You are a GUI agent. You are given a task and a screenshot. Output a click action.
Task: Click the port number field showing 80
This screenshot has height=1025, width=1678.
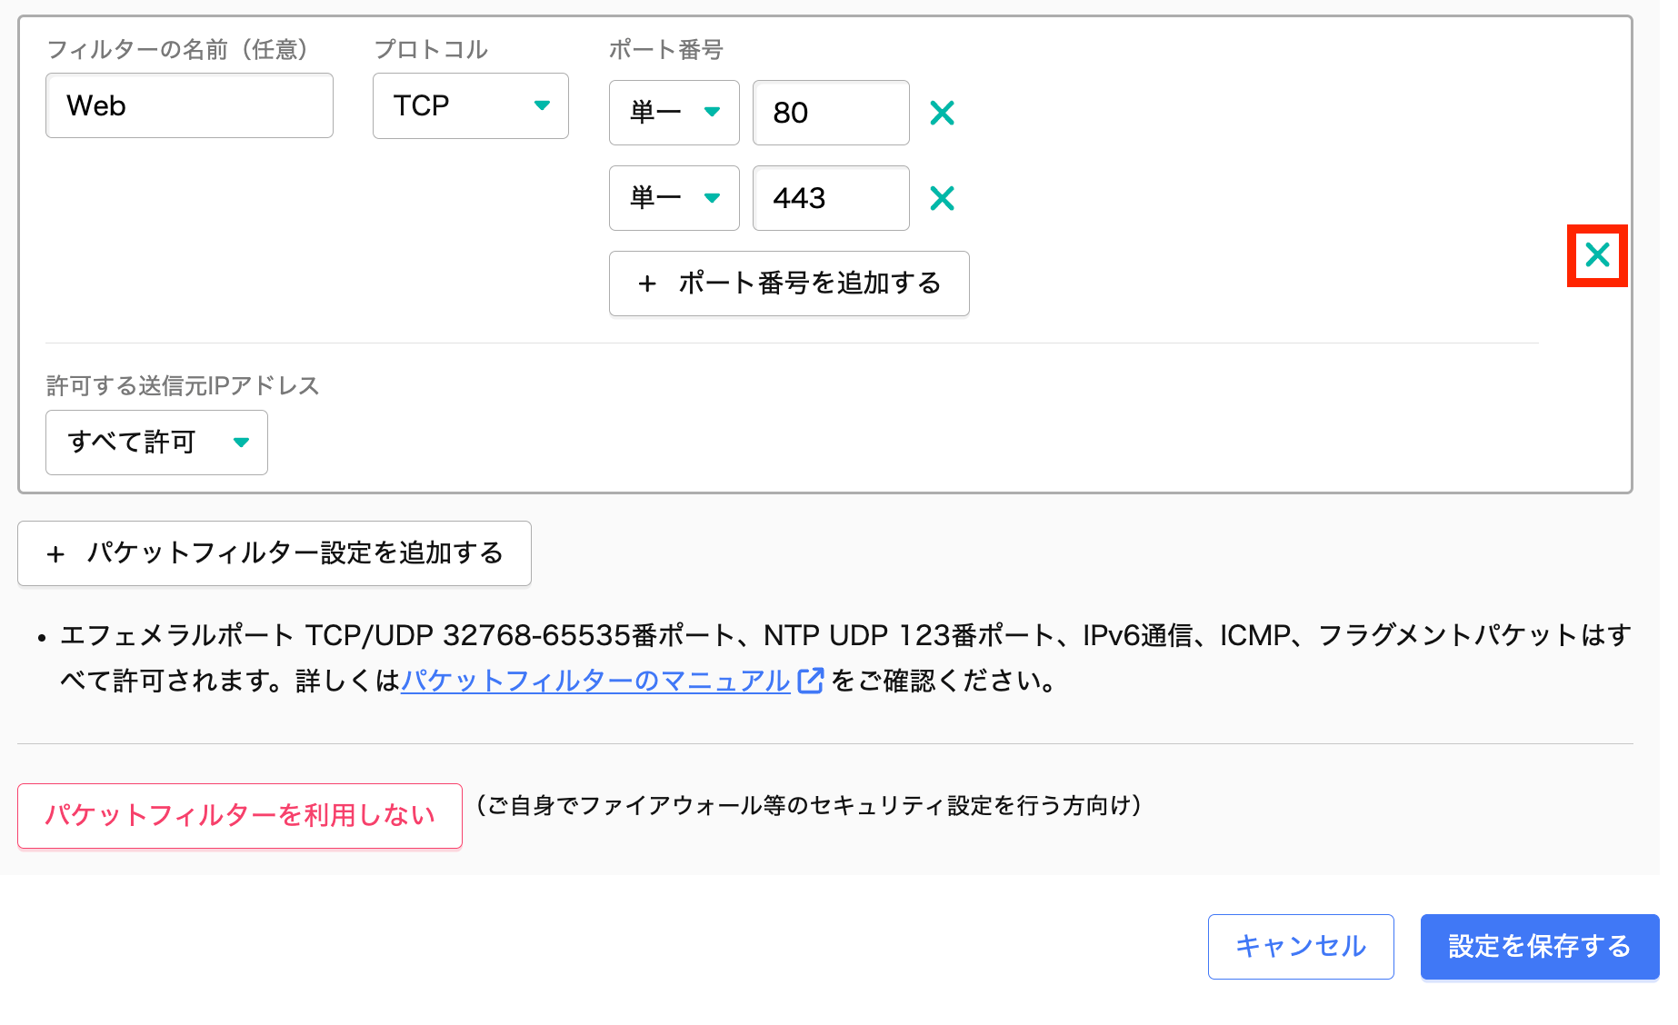click(830, 113)
